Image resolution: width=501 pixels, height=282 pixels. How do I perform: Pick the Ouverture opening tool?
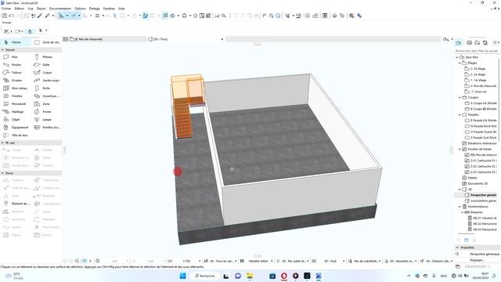tap(47, 96)
